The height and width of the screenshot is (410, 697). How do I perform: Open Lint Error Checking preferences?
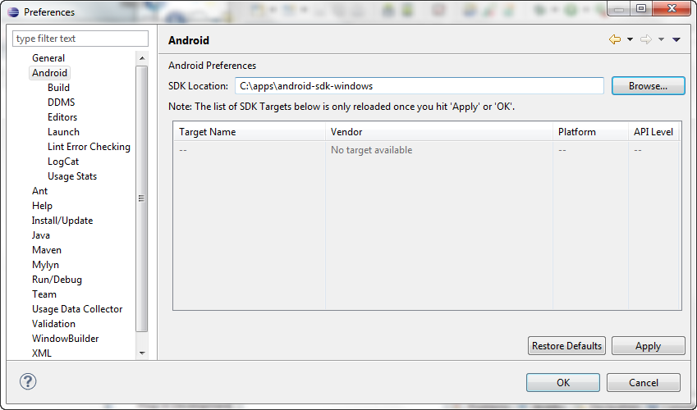tap(89, 147)
